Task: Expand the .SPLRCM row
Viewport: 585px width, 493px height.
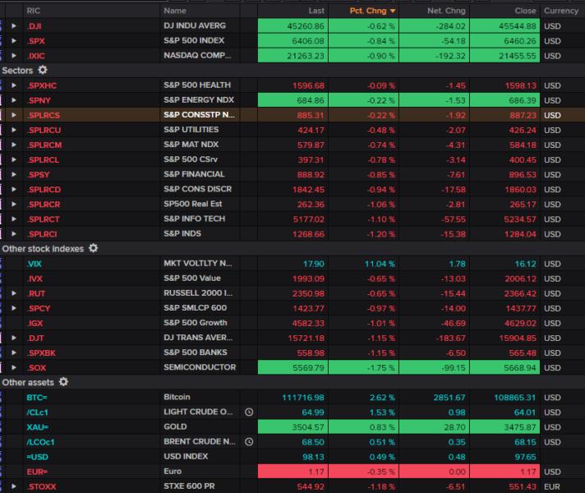Action: point(14,145)
